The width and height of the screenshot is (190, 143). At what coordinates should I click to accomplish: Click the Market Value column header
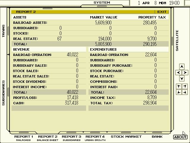(104, 17)
